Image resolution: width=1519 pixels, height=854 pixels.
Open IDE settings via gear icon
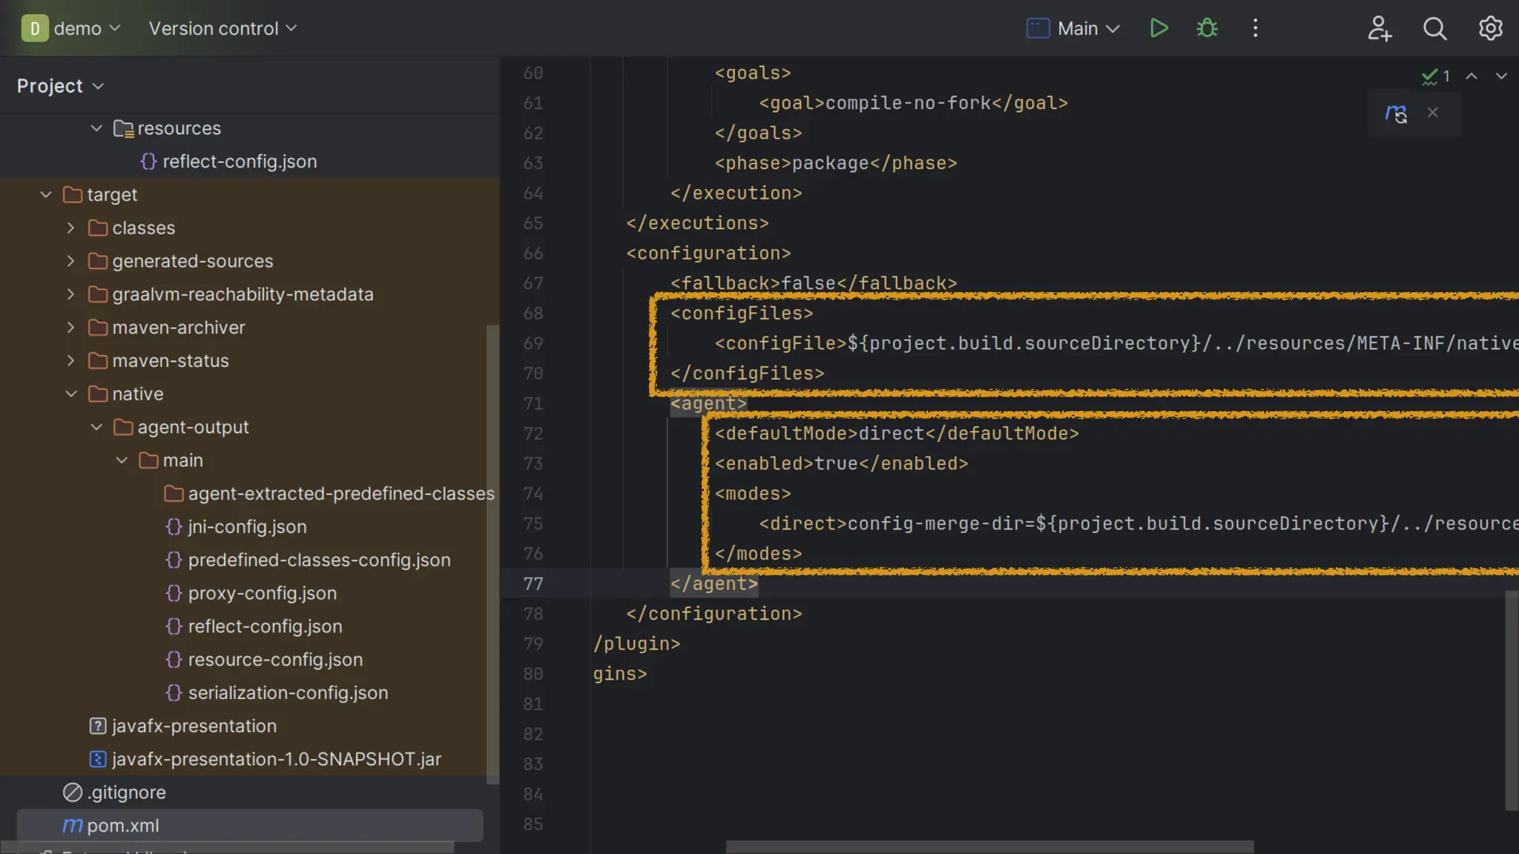coord(1490,28)
